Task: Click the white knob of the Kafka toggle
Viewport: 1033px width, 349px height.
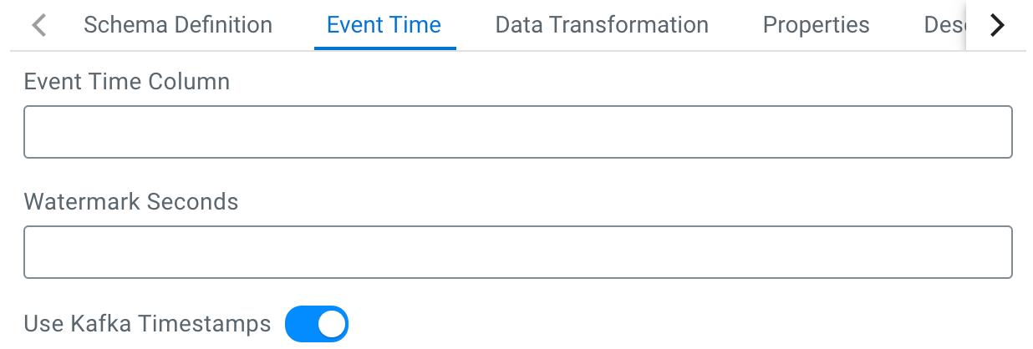Action: tap(332, 324)
